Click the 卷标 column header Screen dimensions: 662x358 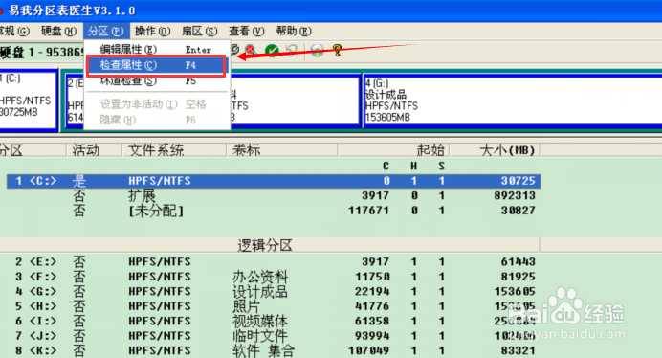coord(282,149)
